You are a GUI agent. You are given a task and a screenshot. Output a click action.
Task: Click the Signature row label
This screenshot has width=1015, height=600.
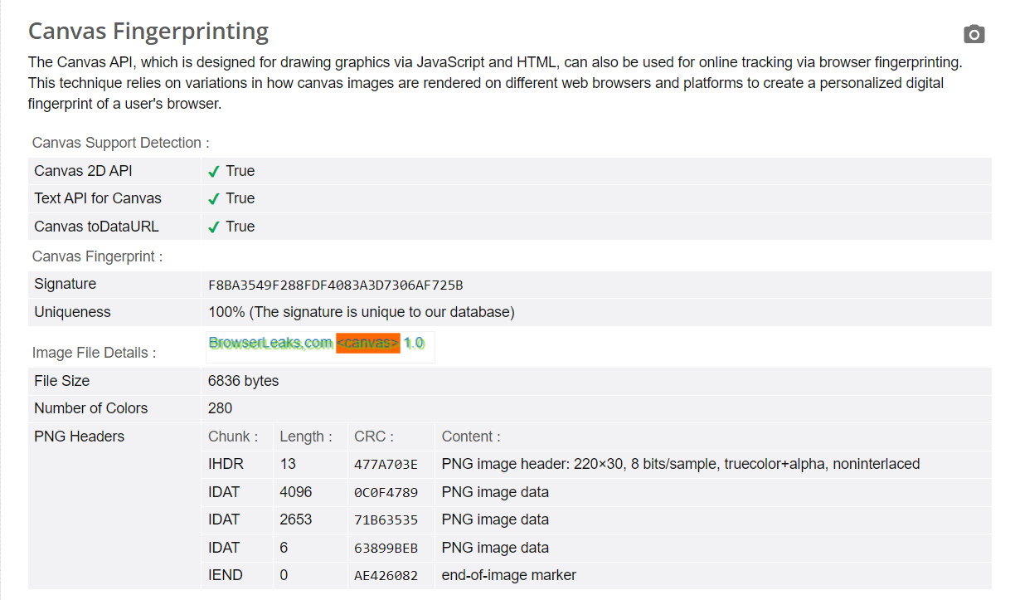click(66, 284)
